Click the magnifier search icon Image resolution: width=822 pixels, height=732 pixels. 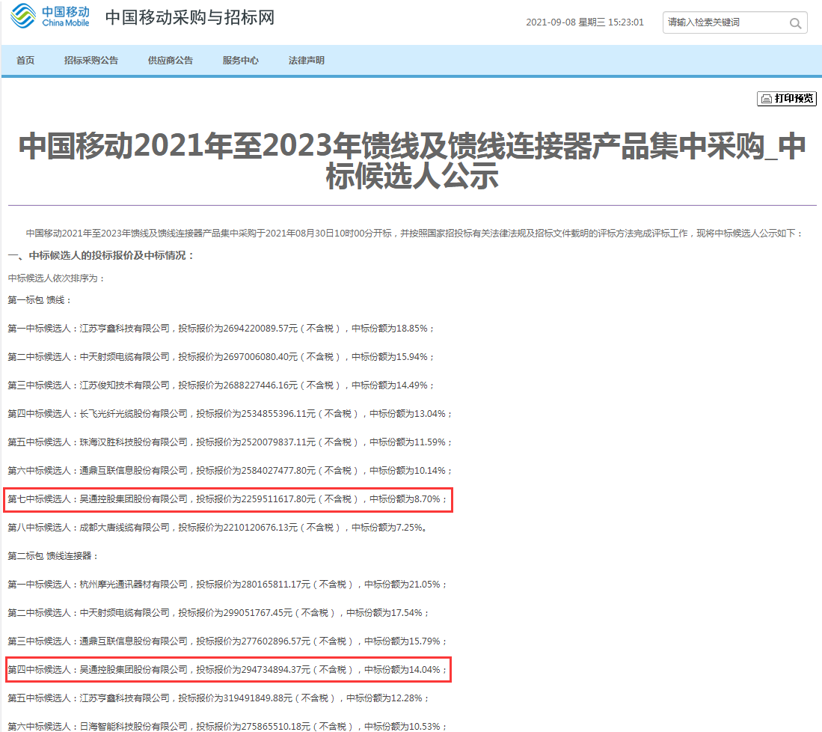[795, 23]
